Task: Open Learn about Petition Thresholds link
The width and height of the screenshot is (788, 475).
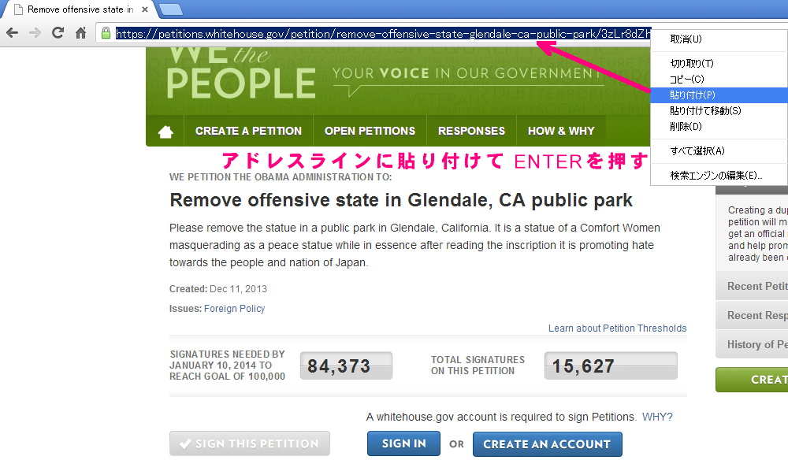Action: coord(617,328)
